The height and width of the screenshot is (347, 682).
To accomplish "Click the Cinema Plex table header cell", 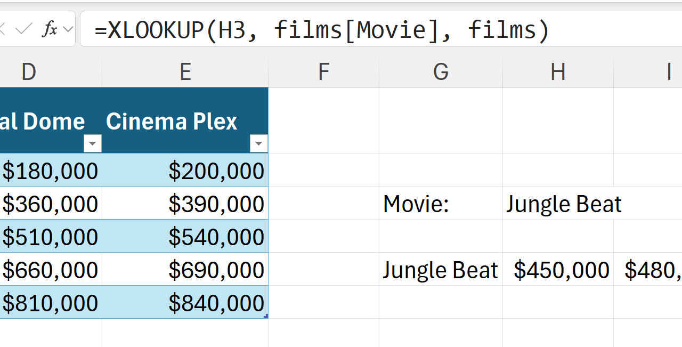I will point(172,122).
